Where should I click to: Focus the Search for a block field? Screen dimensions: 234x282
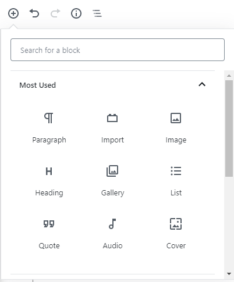(118, 50)
